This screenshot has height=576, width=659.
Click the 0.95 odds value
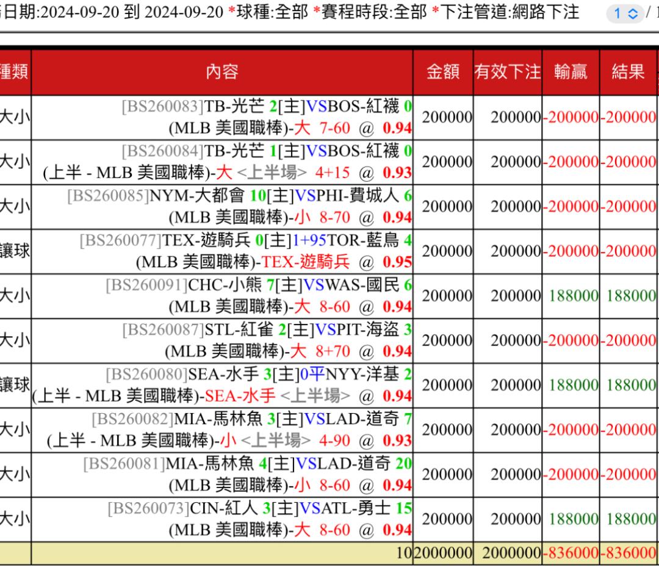pos(397,262)
